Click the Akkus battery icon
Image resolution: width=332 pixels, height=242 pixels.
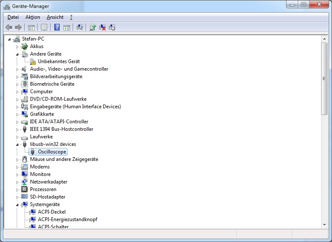[25, 46]
